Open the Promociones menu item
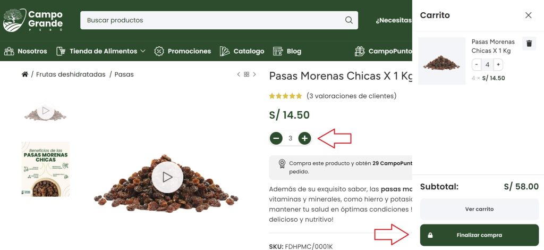Image resolution: width=544 pixels, height=250 pixels. pos(183,51)
